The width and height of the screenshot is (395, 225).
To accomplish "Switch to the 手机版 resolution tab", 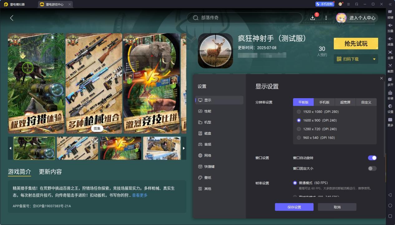I will tap(324, 102).
